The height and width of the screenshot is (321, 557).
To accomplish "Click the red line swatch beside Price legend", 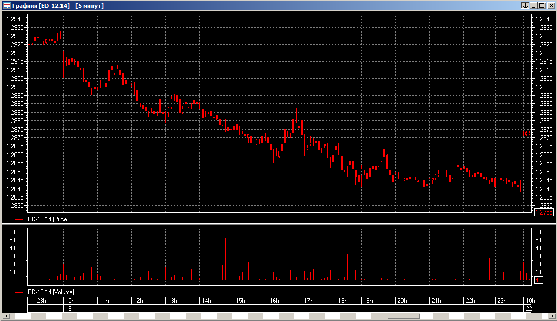I will [x=20, y=219].
